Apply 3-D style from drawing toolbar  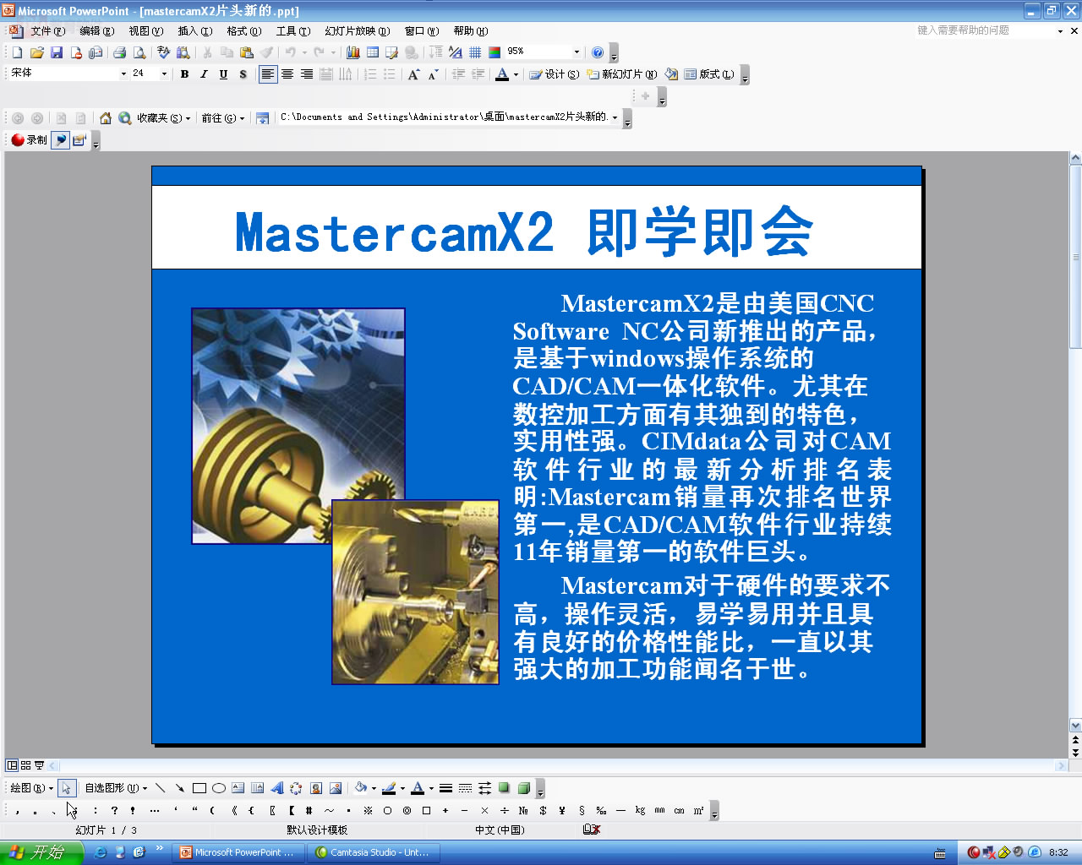[x=524, y=788]
